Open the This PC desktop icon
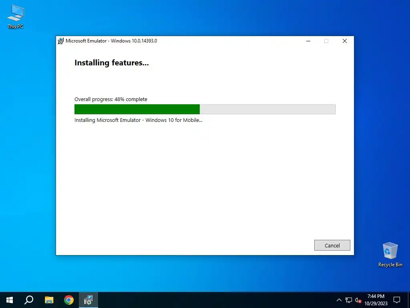 16,16
